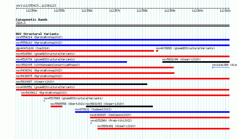This screenshot has height=139, width=237.
Task: Open the nsv5436875 (ByrskaBishop2022) label
Action: pyautogui.click(x=39, y=76)
